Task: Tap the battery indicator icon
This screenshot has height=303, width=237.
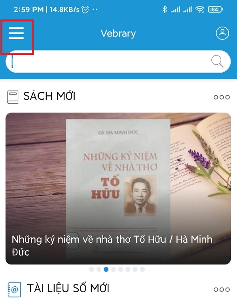Action: tap(216, 9)
